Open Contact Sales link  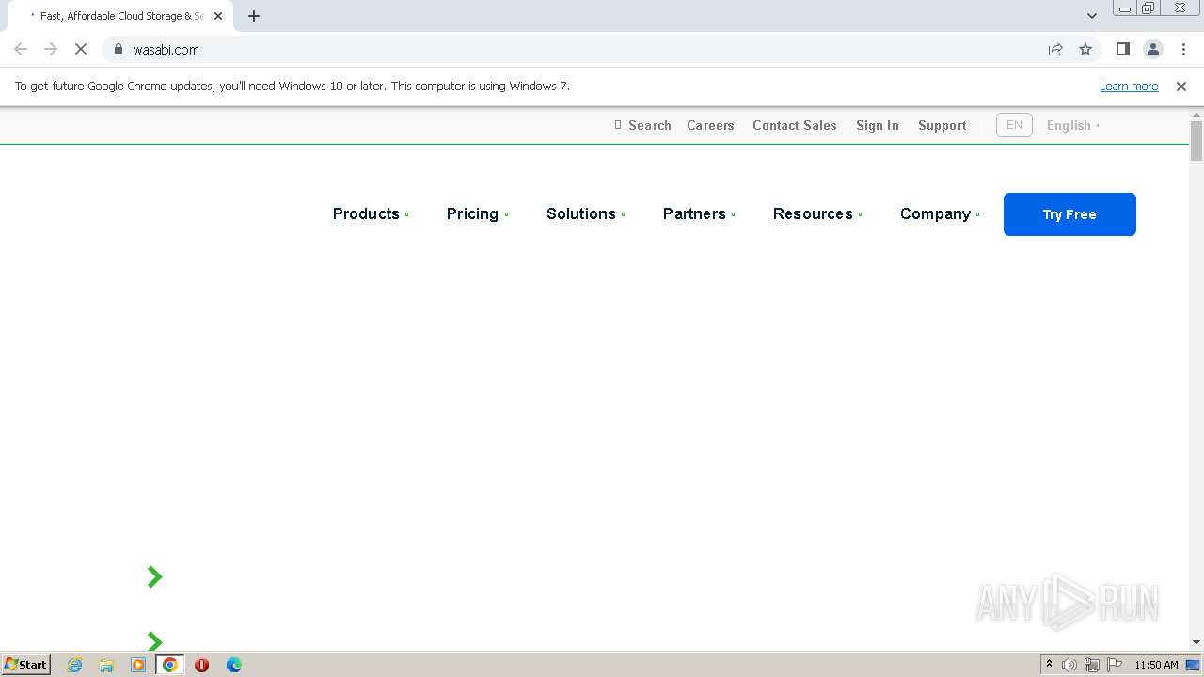click(x=795, y=125)
